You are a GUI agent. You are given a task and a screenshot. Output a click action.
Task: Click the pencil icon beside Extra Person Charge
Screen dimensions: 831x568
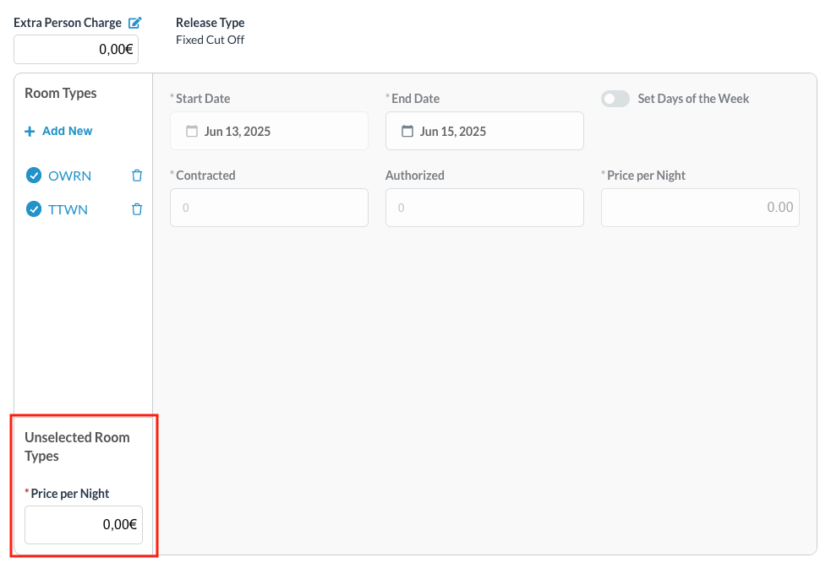pyautogui.click(x=135, y=22)
